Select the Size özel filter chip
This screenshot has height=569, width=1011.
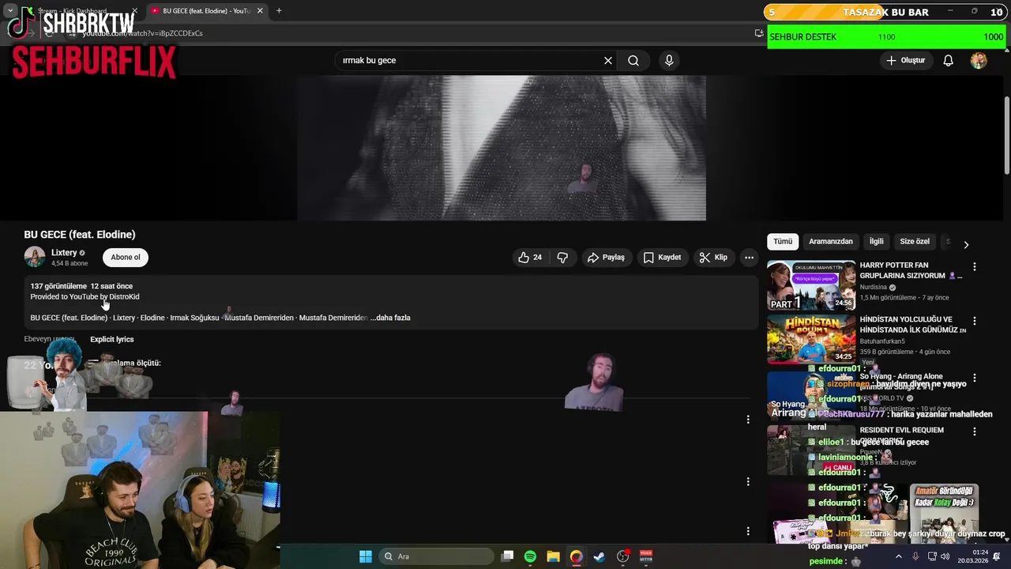coord(915,241)
